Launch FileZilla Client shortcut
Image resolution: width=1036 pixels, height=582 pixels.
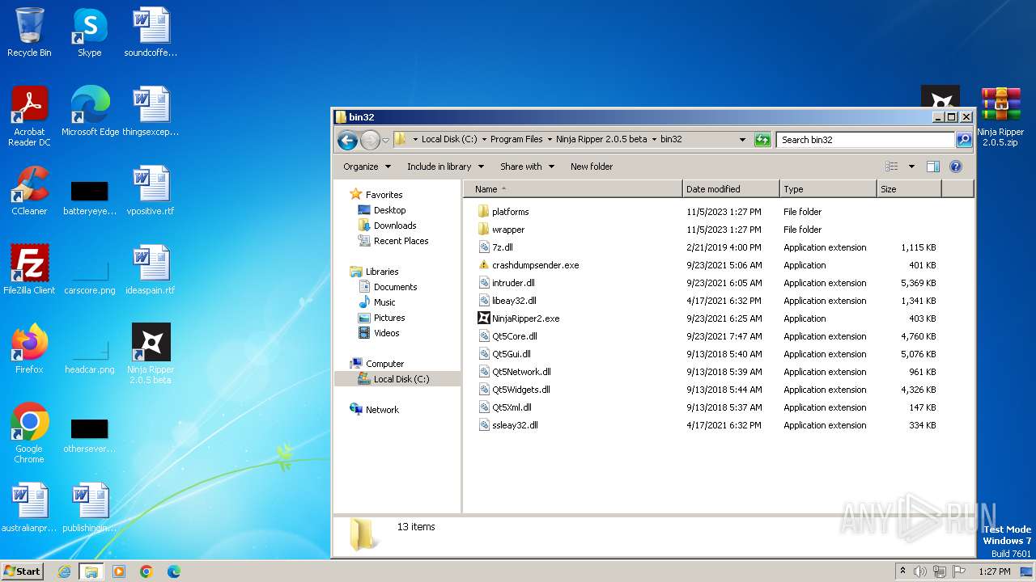(x=29, y=270)
